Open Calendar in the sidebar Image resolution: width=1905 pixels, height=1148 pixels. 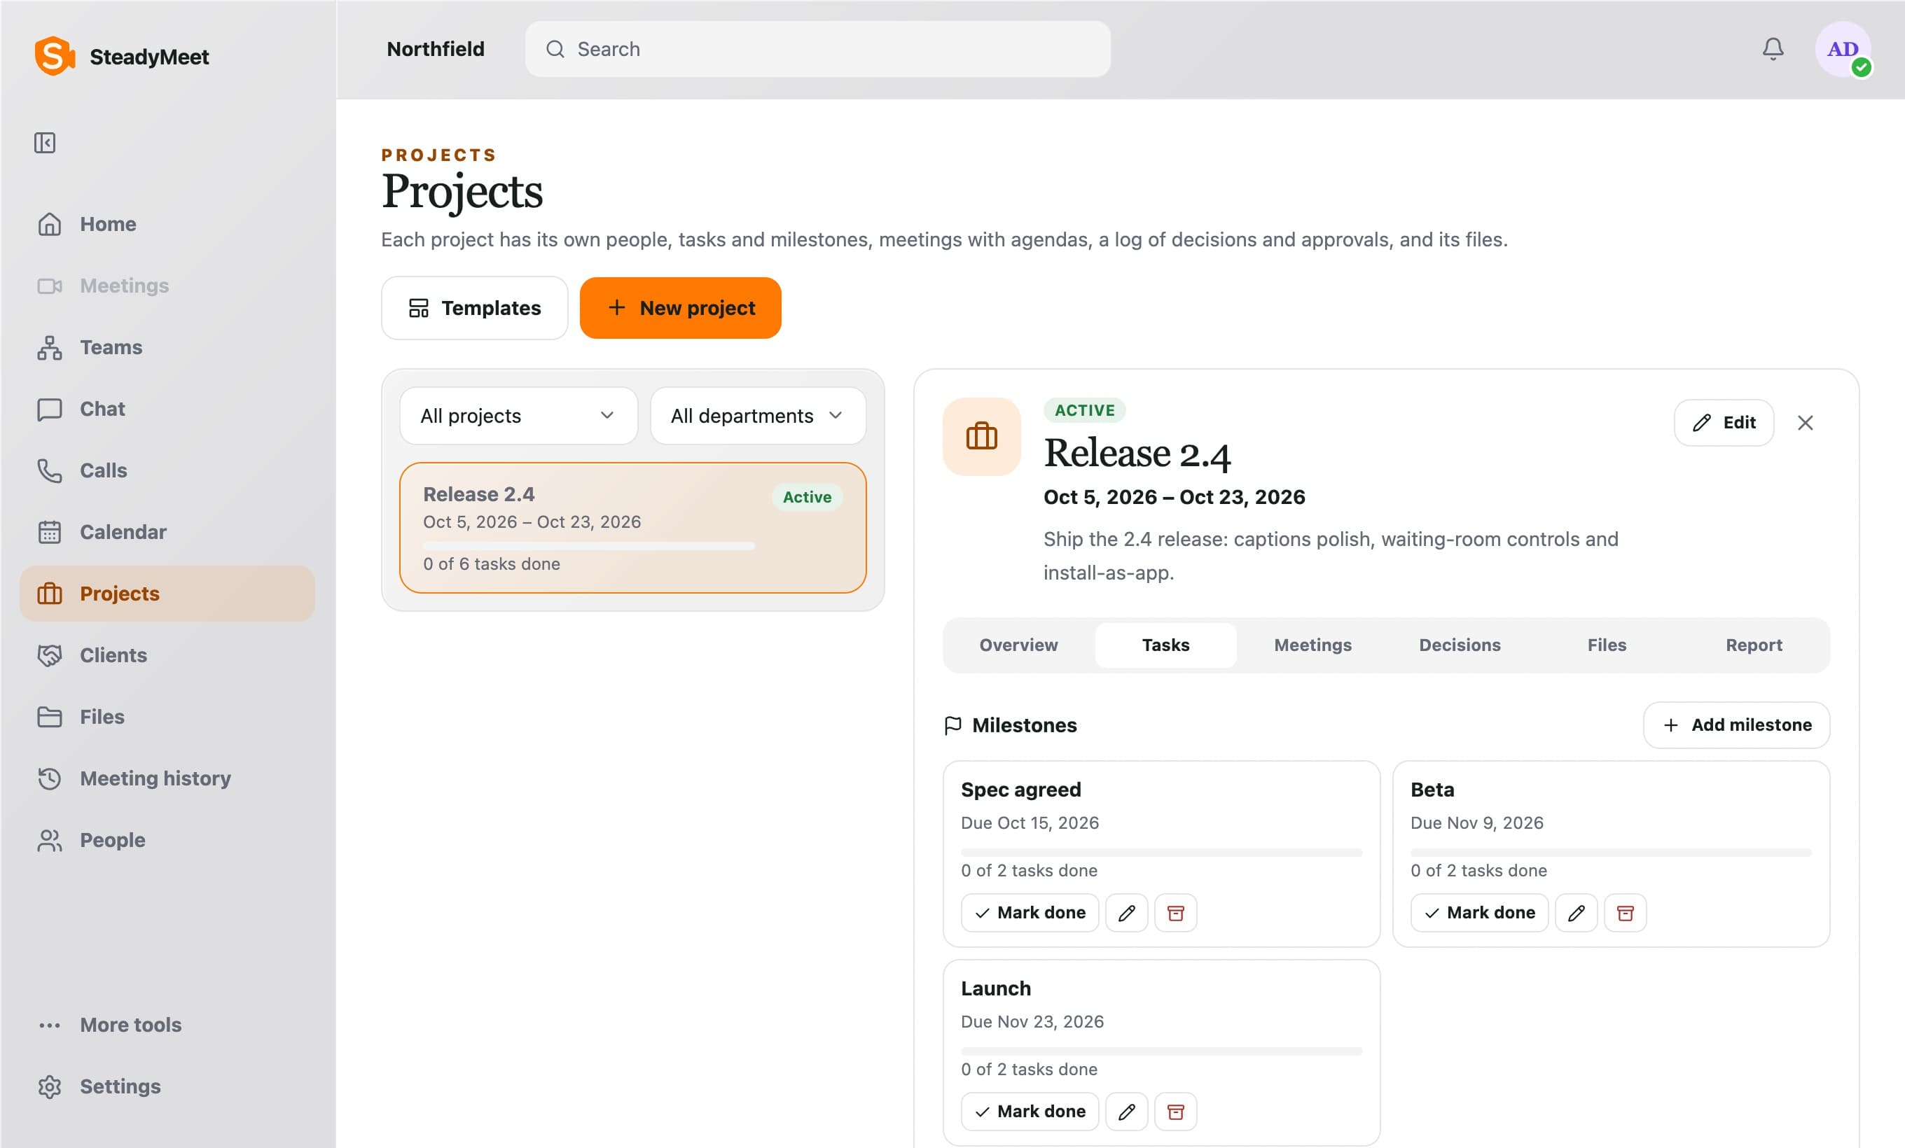[x=167, y=532]
